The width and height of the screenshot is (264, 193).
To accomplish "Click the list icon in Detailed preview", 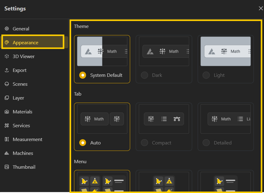I will coord(240,119).
